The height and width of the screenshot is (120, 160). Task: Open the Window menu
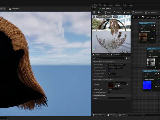tap(118, 5)
